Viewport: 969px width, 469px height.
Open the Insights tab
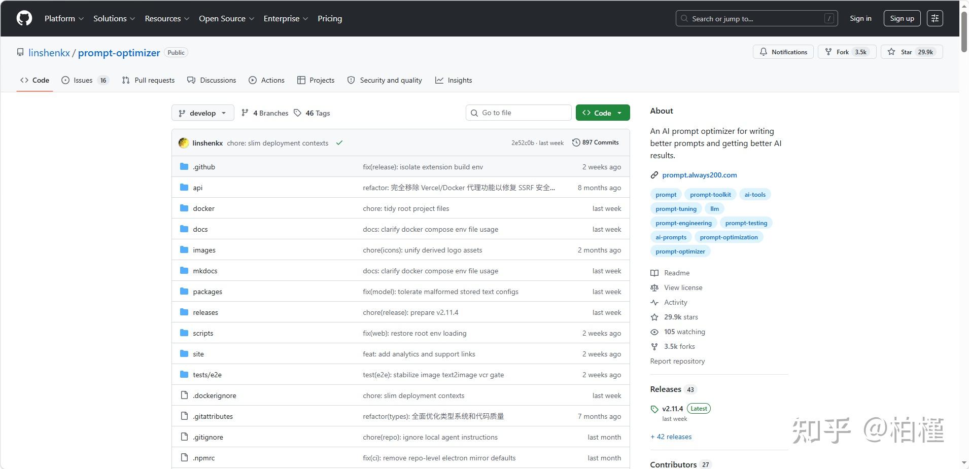[x=454, y=80]
